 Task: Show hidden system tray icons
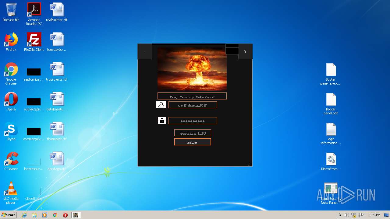tap(340, 215)
